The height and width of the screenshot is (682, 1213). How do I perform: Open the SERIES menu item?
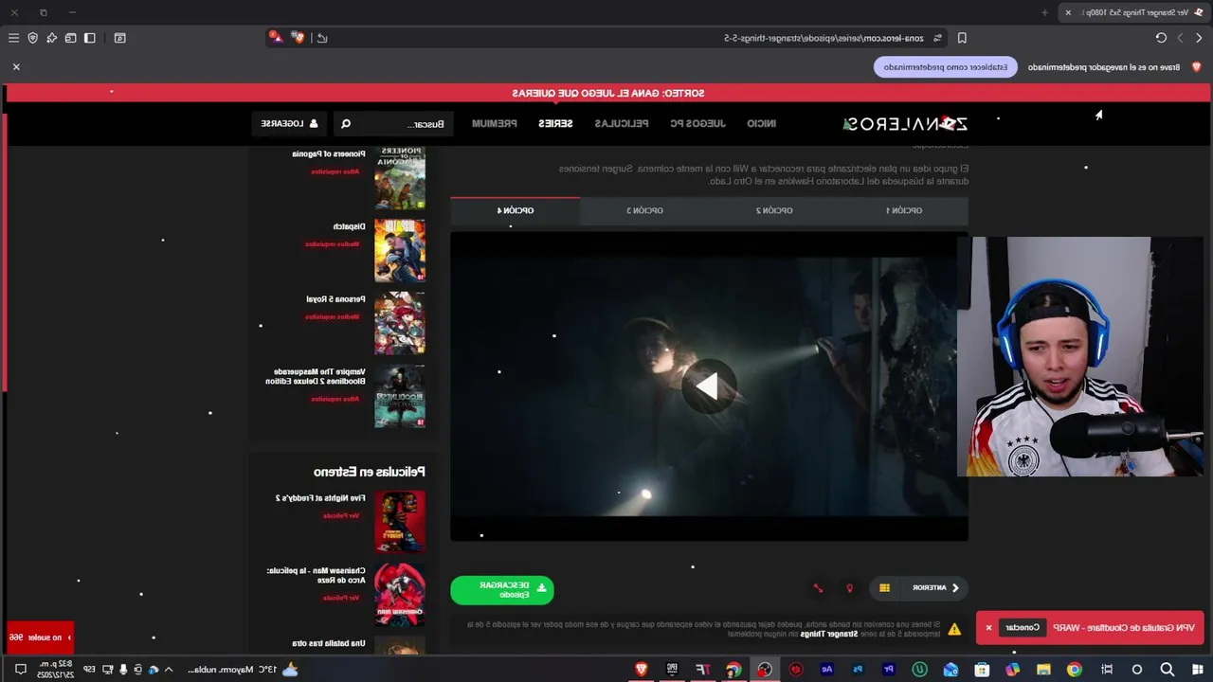tap(555, 123)
